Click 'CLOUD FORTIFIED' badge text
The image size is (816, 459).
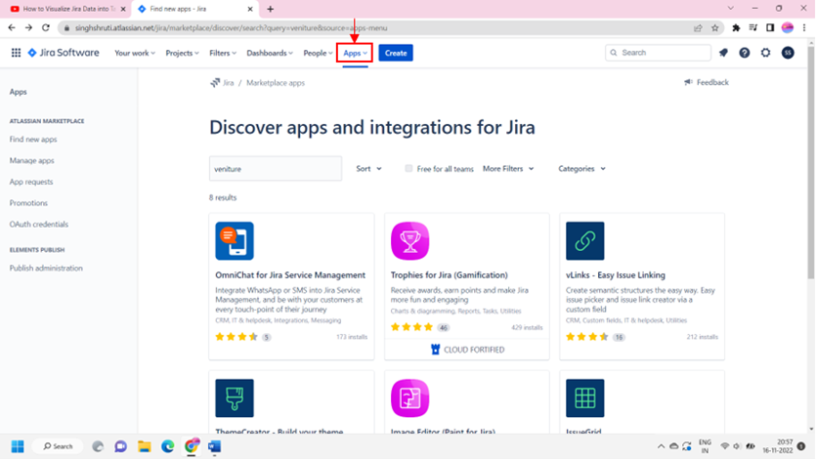pos(474,350)
